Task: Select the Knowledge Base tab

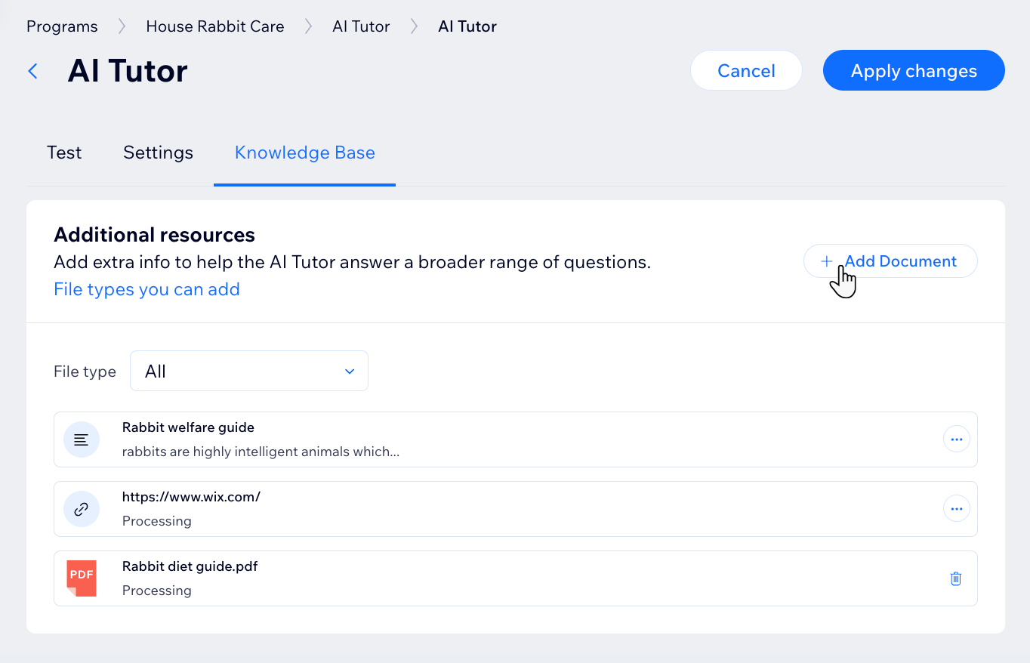Action: pyautogui.click(x=304, y=153)
